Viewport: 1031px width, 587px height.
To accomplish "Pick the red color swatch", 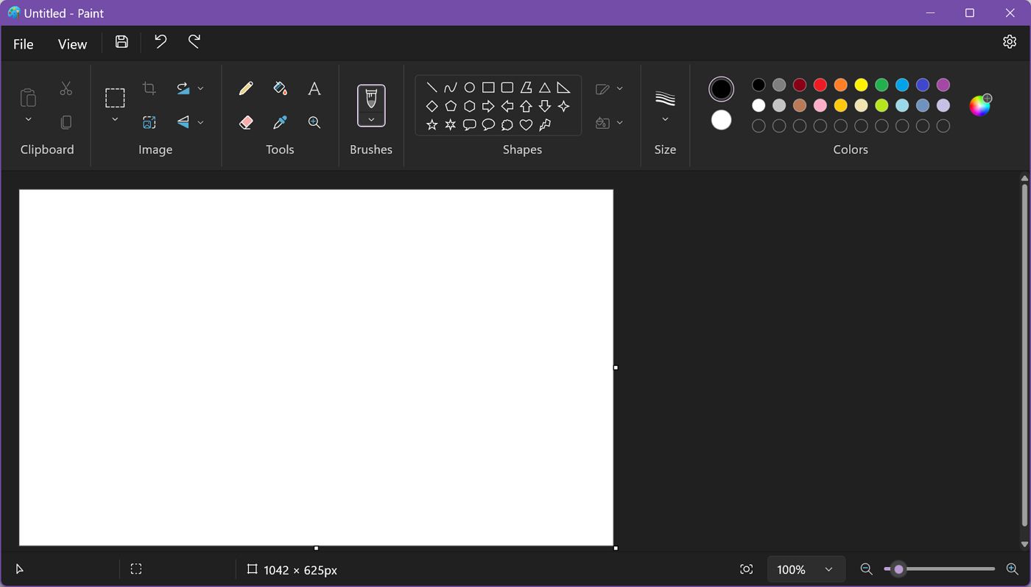I will click(820, 85).
